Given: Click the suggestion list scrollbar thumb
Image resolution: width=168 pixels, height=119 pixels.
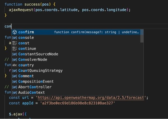Looking at the screenshot, I should coord(142,36).
